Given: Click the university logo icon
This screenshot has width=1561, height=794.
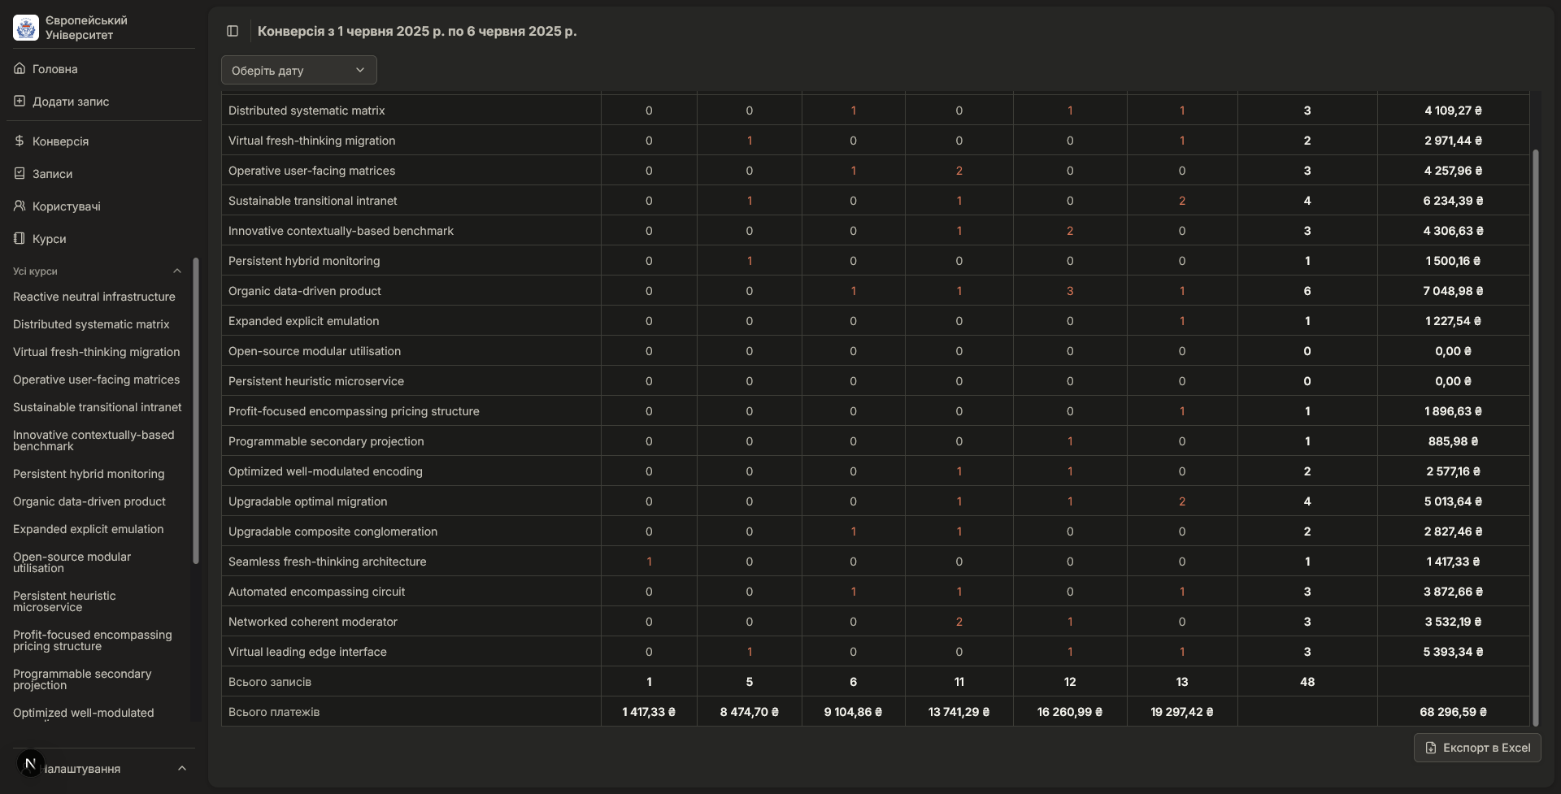Looking at the screenshot, I should 26,28.
